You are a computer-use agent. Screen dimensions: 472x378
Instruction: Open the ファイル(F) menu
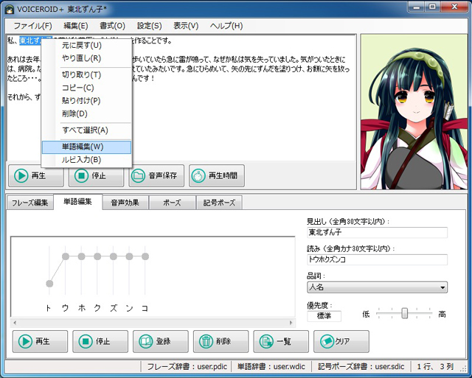(x=32, y=26)
